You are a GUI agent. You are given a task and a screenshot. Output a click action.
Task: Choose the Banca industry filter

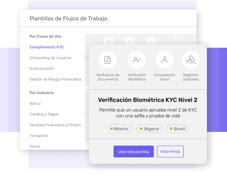pyautogui.click(x=35, y=103)
